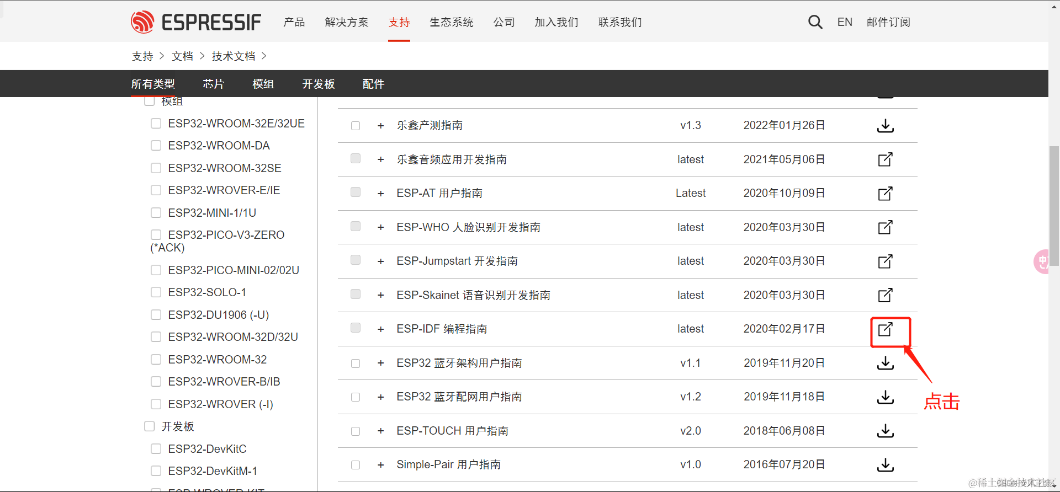Switch to the 芯片 tab
The width and height of the screenshot is (1060, 492).
(x=214, y=84)
